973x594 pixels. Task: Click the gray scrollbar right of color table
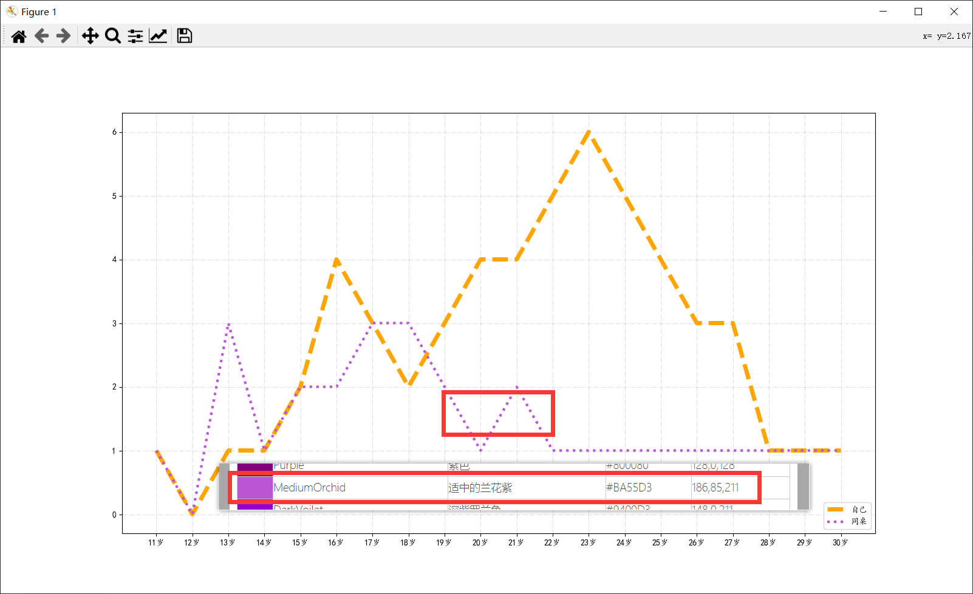coord(803,487)
